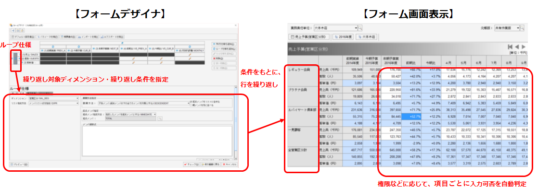Go to previous page using left arrow
This screenshot has width=537, height=189.
coord(516,47)
